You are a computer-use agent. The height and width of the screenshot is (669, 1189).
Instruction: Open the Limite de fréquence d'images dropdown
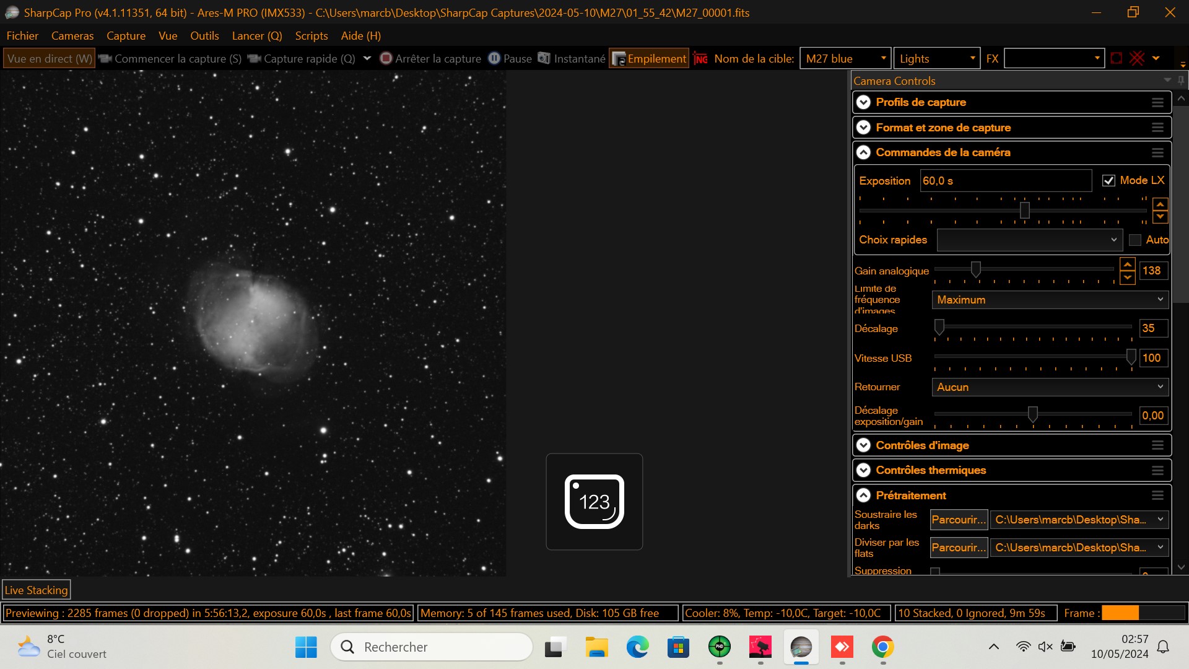(1048, 300)
